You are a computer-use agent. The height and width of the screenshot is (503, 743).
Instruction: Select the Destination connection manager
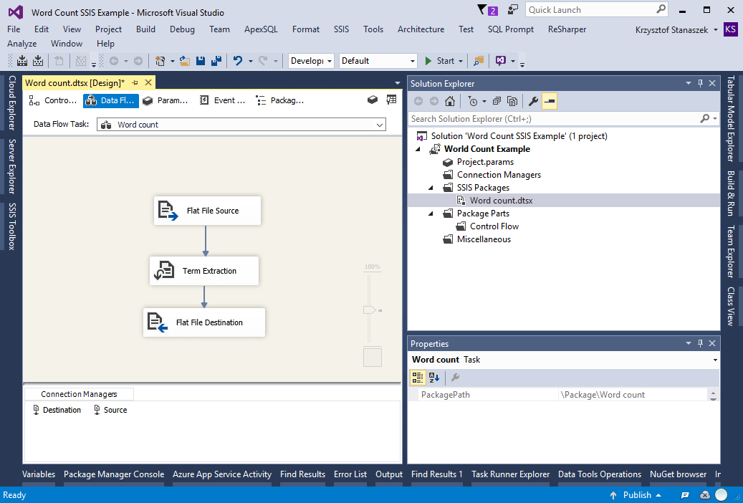[57, 410]
